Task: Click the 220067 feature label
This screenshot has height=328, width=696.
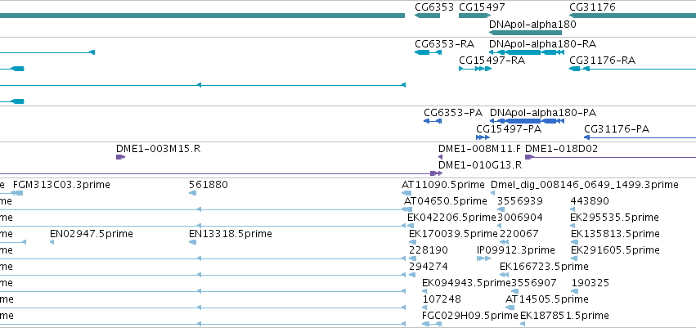Action: [519, 234]
